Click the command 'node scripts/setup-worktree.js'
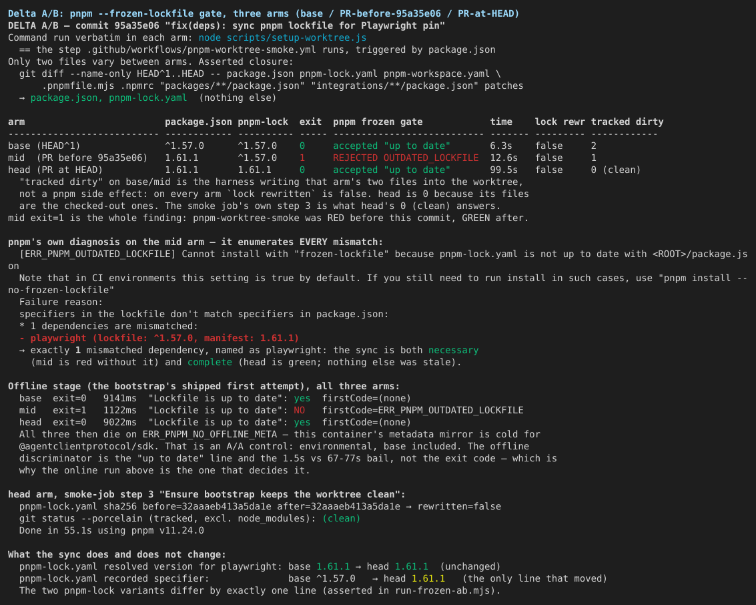Image resolution: width=756 pixels, height=605 pixels. click(x=282, y=37)
